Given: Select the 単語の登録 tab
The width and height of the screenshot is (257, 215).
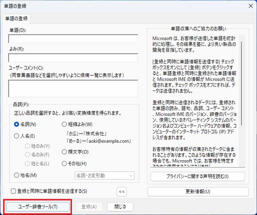Looking at the screenshot, I should click(x=16, y=19).
